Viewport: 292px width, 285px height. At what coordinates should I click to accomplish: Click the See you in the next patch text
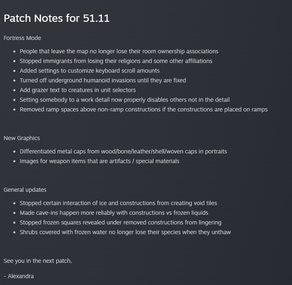point(38,261)
